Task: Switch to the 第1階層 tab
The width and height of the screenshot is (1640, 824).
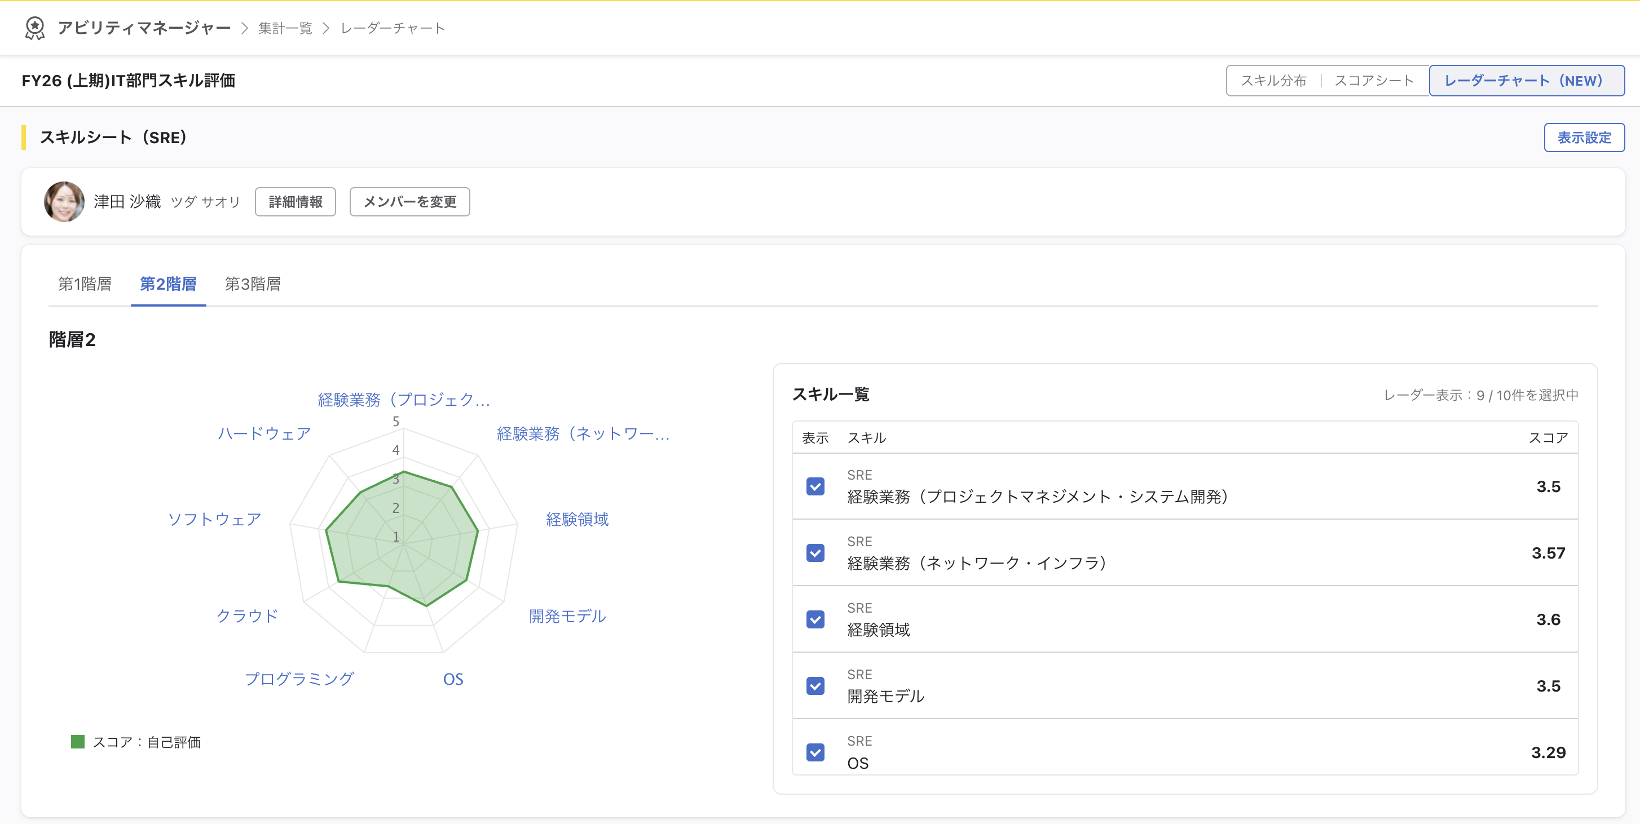Action: (85, 284)
